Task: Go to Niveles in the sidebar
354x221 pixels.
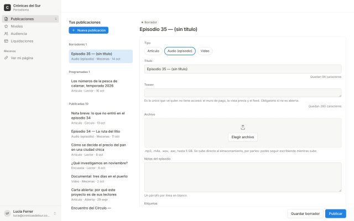Action: [x=30, y=27]
